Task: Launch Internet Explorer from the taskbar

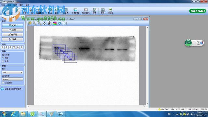Action: tap(13, 114)
